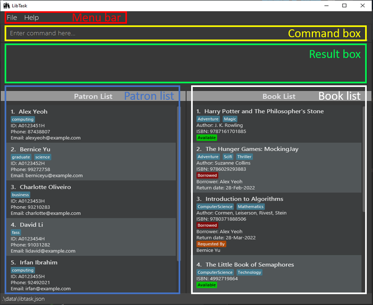Image resolution: width=373 pixels, height=305 pixels.
Task: Click the Enter command here input field
Action: click(185, 33)
